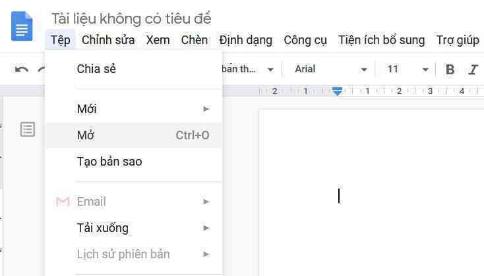Viewport: 484px width, 276px height.
Task: Click inside the document page body
Action: 371,193
